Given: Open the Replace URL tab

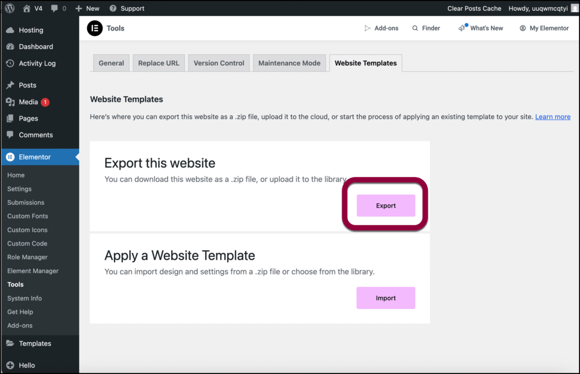Looking at the screenshot, I should tap(159, 63).
